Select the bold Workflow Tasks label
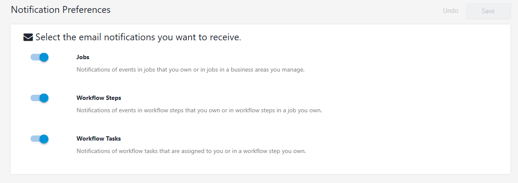 pos(99,138)
